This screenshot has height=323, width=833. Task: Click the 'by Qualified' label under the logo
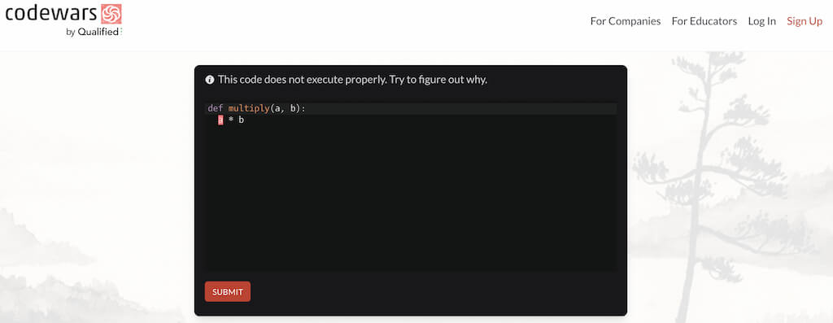(92, 32)
